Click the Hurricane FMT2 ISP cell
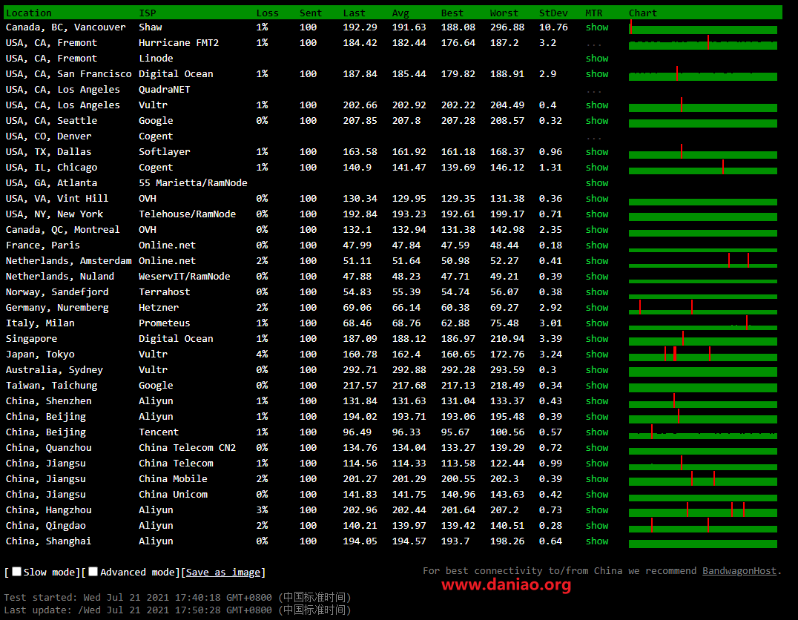Screen dimensions: 798x620 click(x=179, y=43)
